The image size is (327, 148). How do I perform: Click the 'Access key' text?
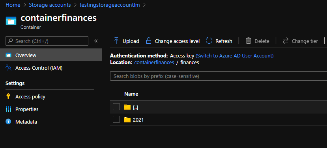182,55
